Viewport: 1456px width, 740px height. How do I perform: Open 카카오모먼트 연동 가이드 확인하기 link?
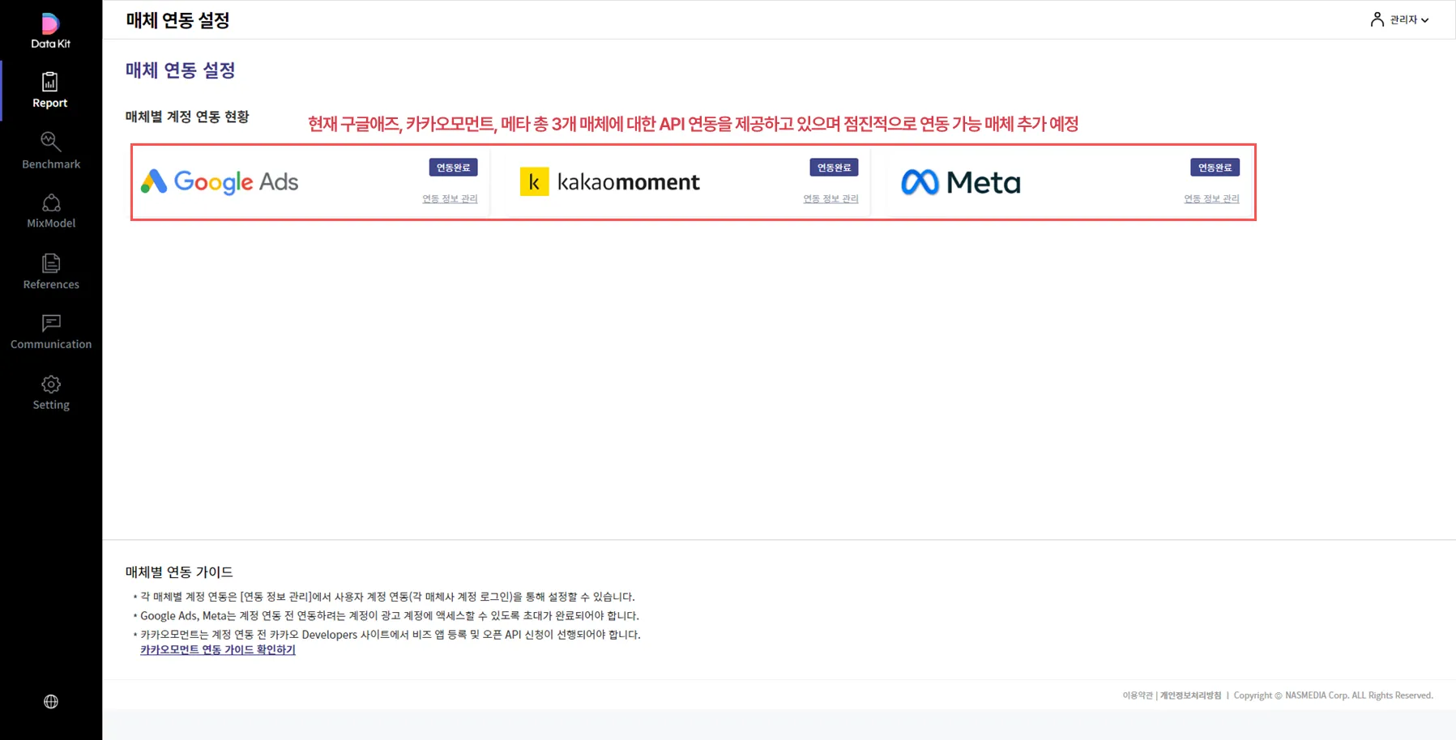[x=218, y=650]
